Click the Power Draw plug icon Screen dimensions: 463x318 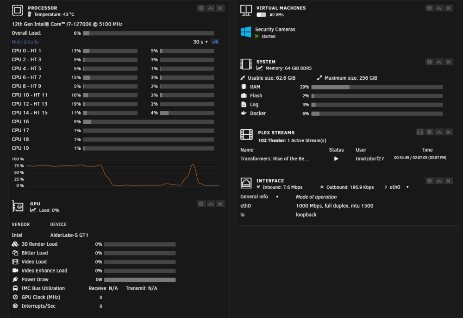(15, 280)
